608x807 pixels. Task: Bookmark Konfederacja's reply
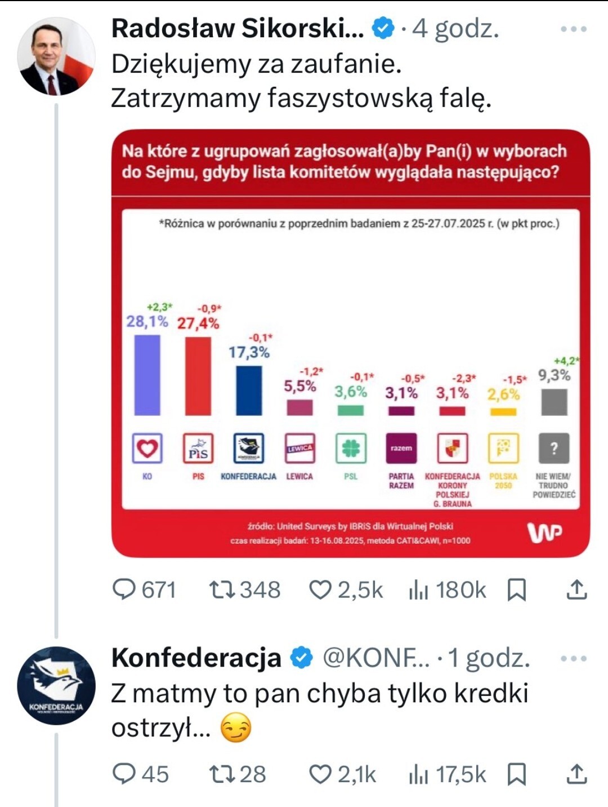click(516, 774)
